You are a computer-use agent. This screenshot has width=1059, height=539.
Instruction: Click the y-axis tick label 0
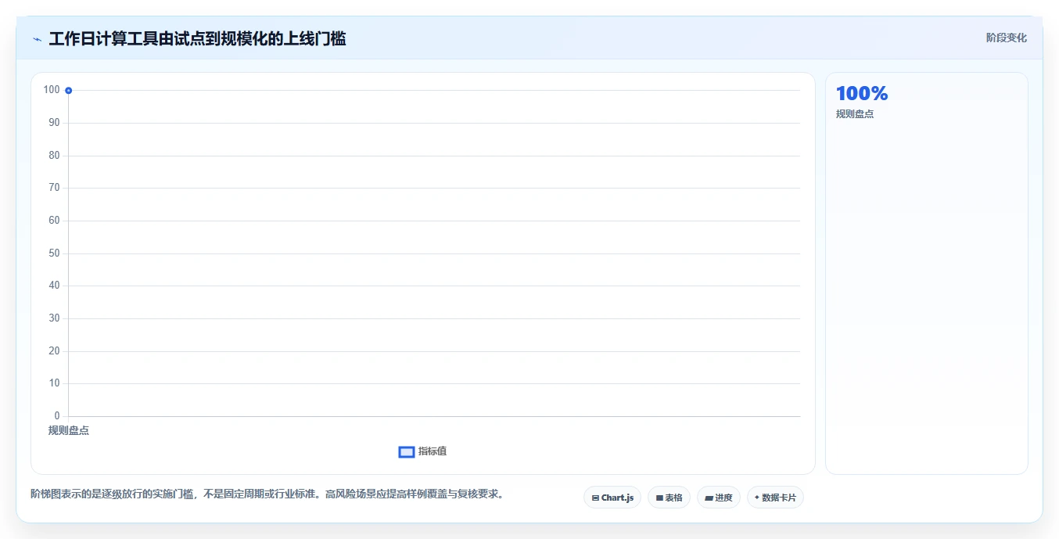tap(57, 415)
